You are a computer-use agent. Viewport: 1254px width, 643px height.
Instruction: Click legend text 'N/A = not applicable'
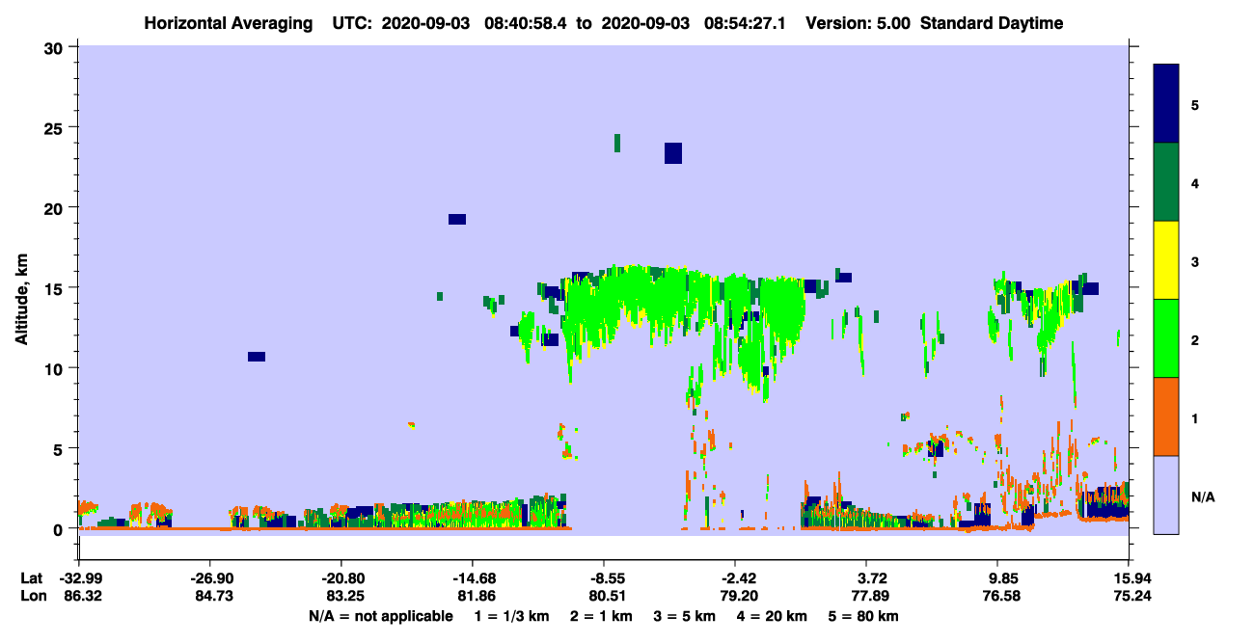click(380, 616)
